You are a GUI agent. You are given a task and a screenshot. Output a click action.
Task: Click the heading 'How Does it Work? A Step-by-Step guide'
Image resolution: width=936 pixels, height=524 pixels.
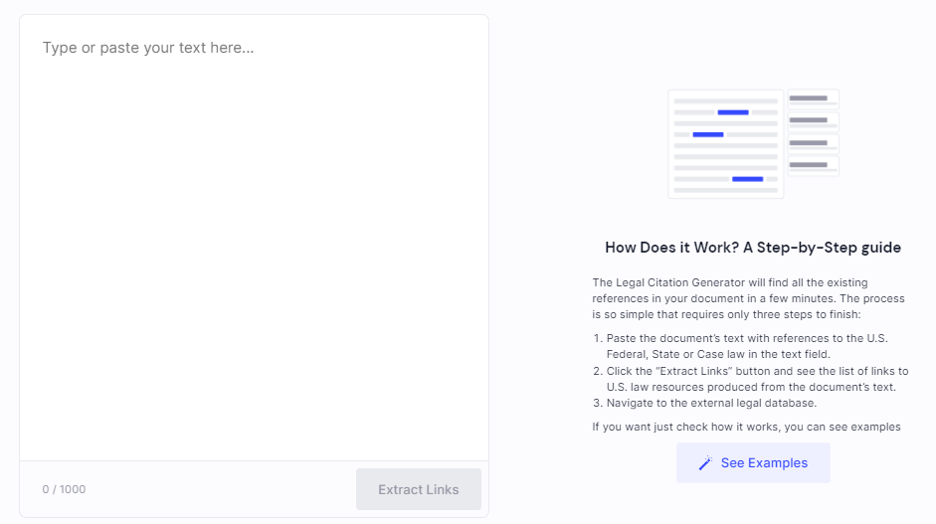click(753, 248)
